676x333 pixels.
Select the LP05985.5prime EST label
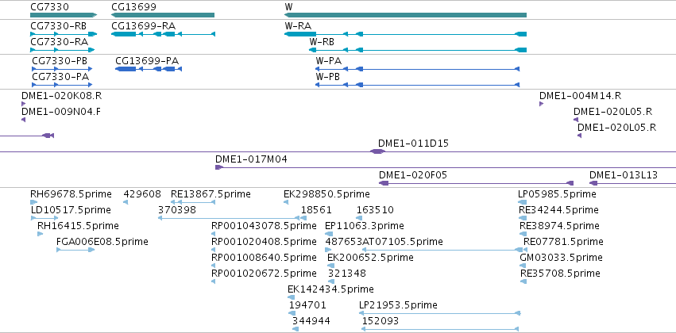point(557,194)
